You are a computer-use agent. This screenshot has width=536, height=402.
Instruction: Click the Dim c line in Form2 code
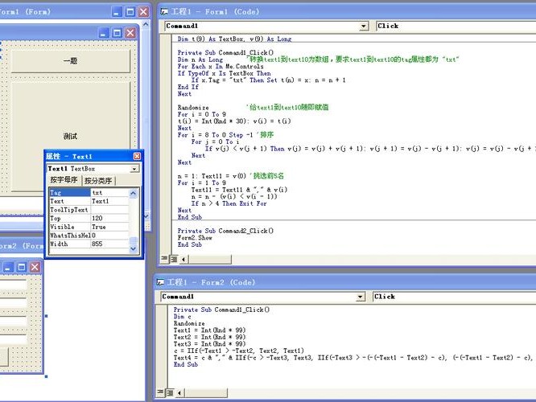[182, 317]
